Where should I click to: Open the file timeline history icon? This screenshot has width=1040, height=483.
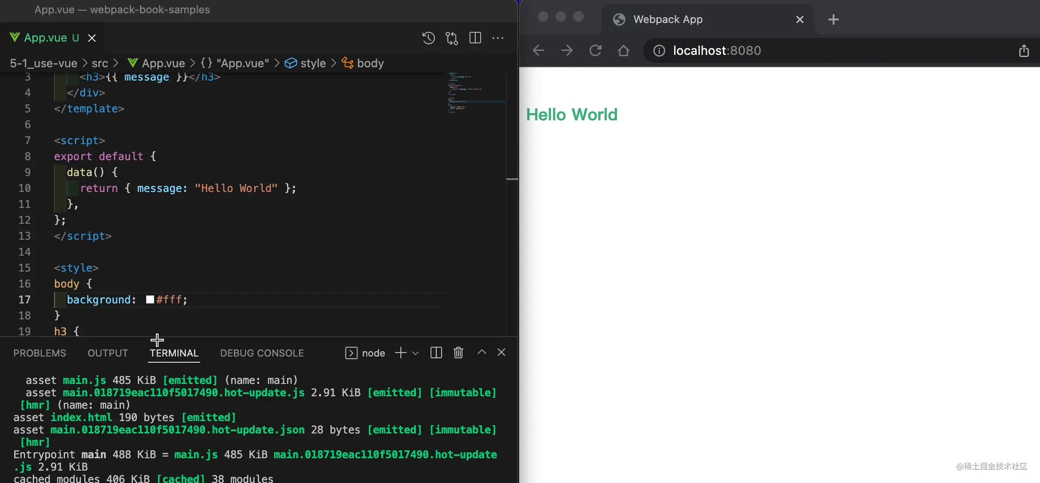click(428, 38)
